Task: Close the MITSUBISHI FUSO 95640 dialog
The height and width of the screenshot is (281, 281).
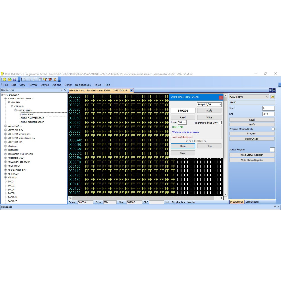Action: [221, 97]
